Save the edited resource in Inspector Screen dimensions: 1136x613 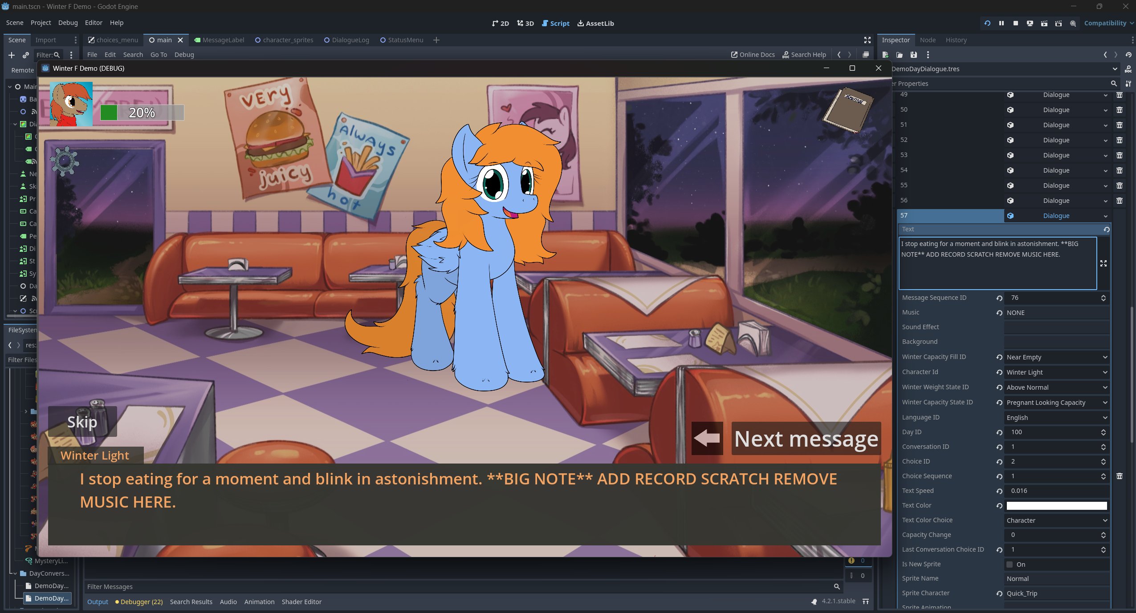coord(914,55)
